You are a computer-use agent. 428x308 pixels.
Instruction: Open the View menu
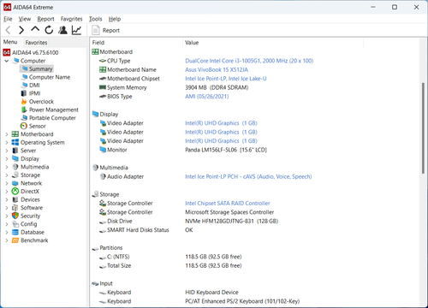(25, 19)
